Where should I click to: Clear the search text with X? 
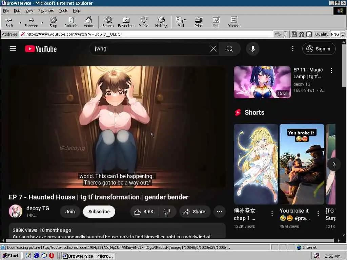point(213,49)
